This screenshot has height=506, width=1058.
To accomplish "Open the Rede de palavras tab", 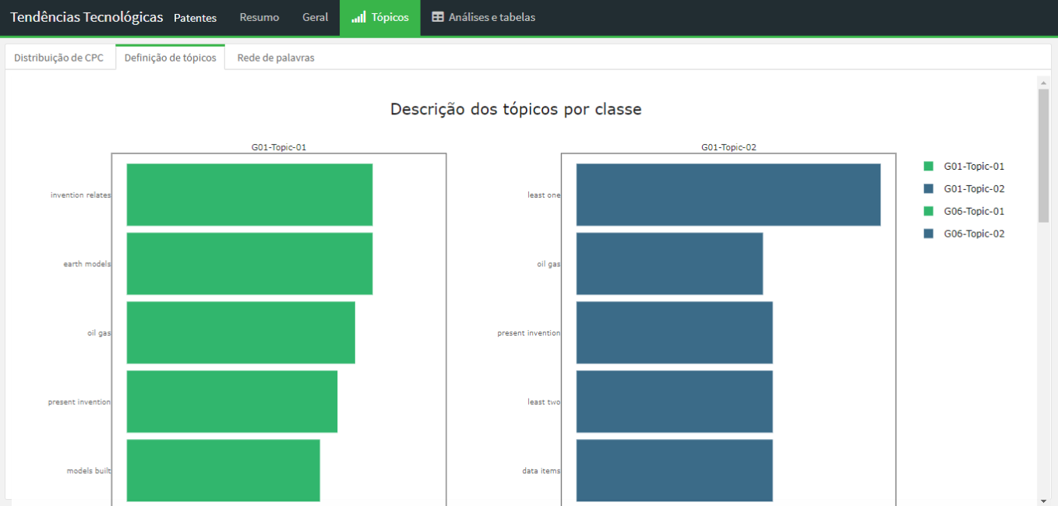I will tap(276, 58).
